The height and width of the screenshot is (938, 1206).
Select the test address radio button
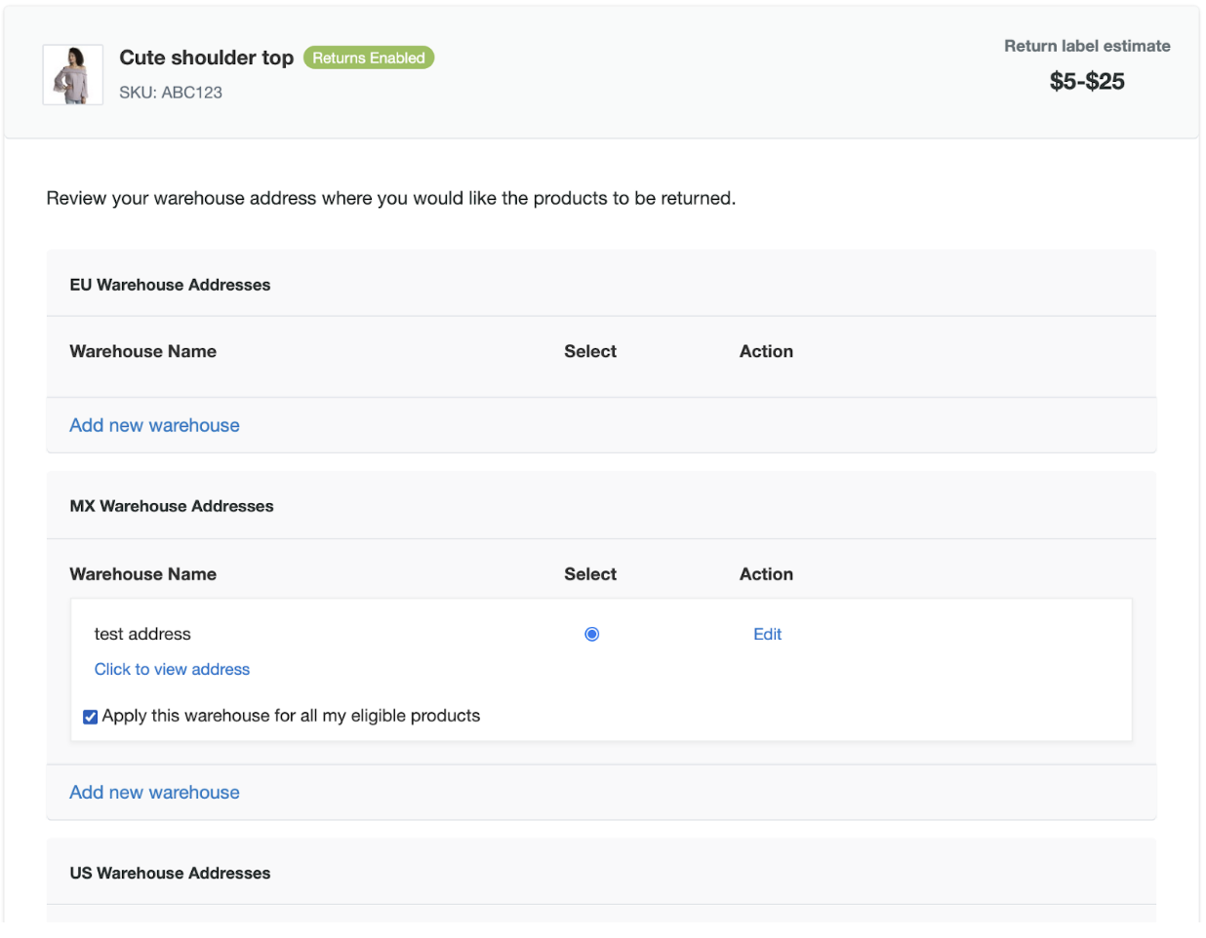pyautogui.click(x=591, y=635)
